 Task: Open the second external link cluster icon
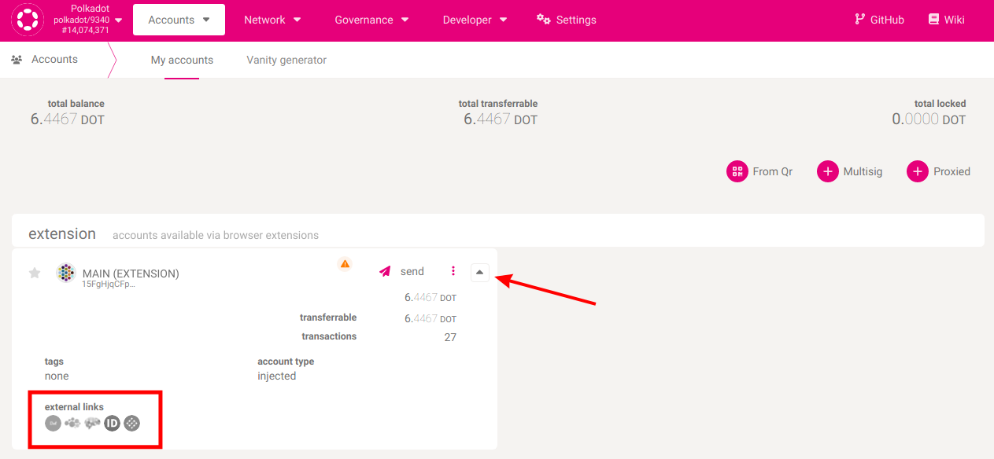[x=72, y=423]
